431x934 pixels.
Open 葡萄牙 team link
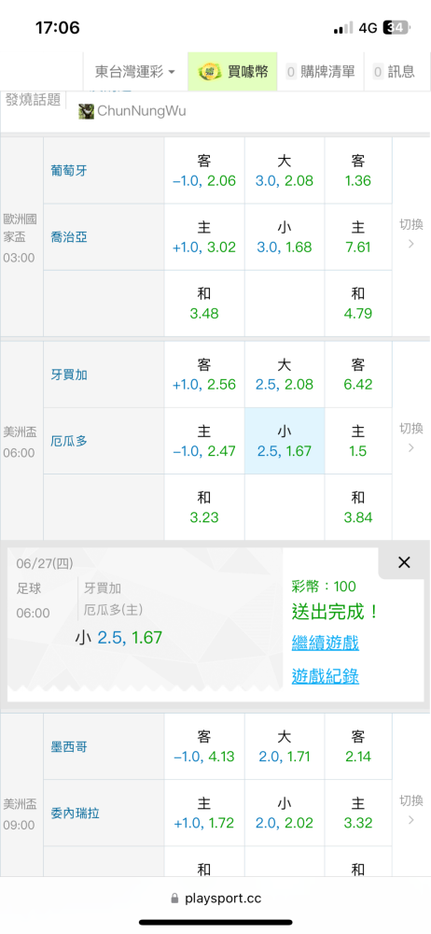click(x=69, y=170)
